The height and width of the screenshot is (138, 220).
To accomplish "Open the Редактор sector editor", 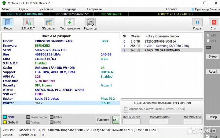I will coord(90,24).
